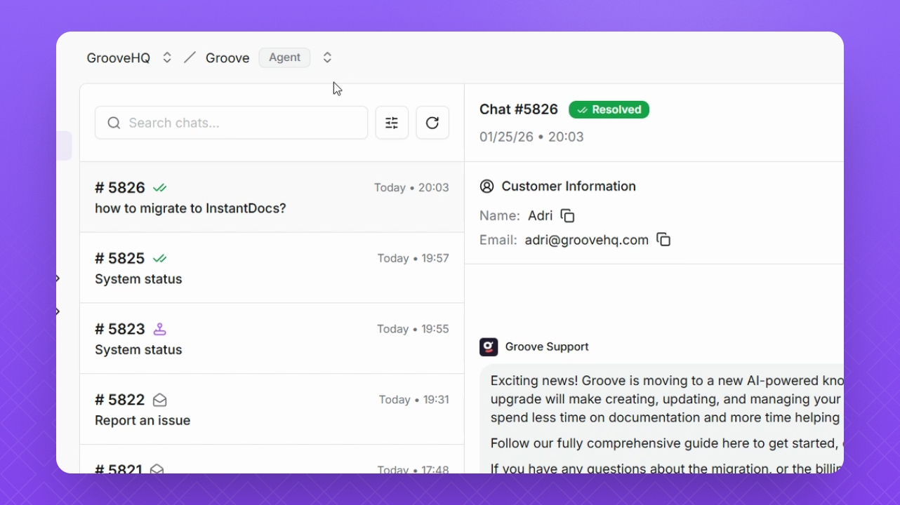
Task: Click the Chat #5826 heading
Action: tap(519, 109)
